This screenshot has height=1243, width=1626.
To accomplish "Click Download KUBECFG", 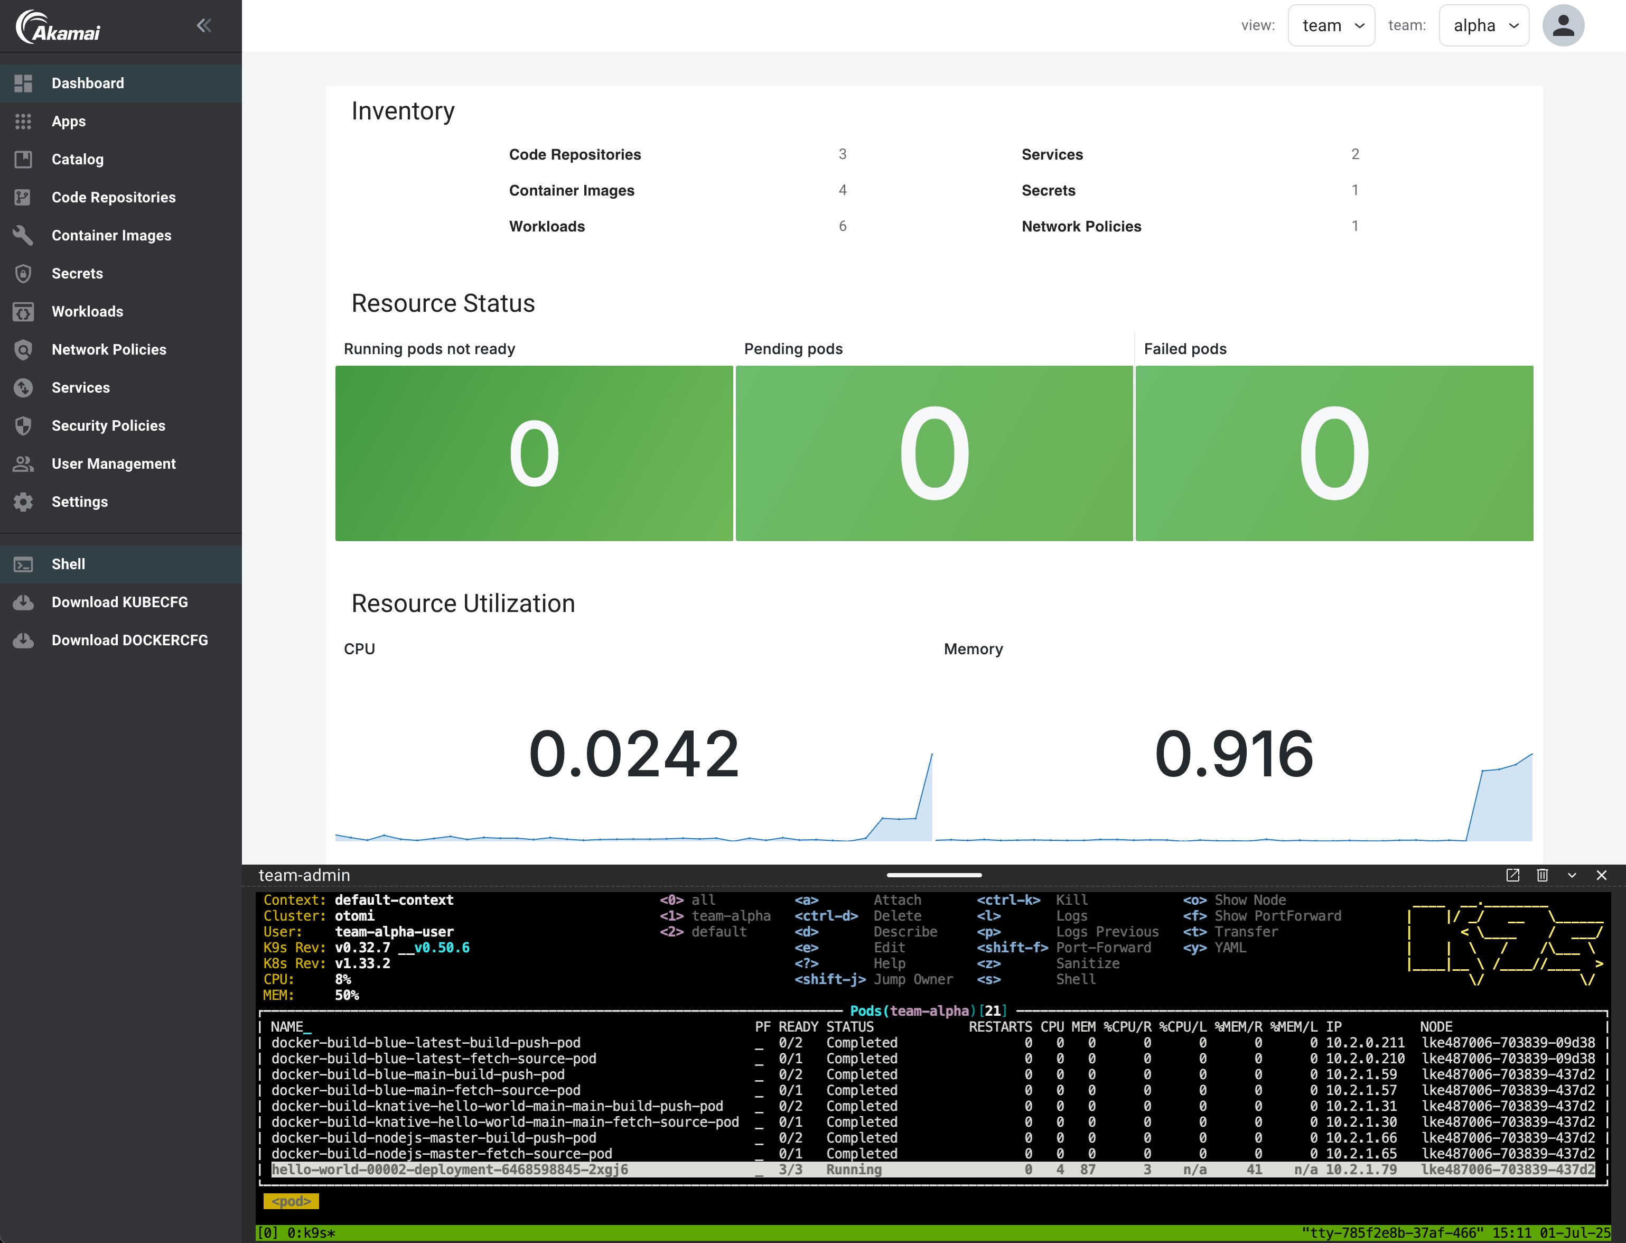I will click(120, 602).
